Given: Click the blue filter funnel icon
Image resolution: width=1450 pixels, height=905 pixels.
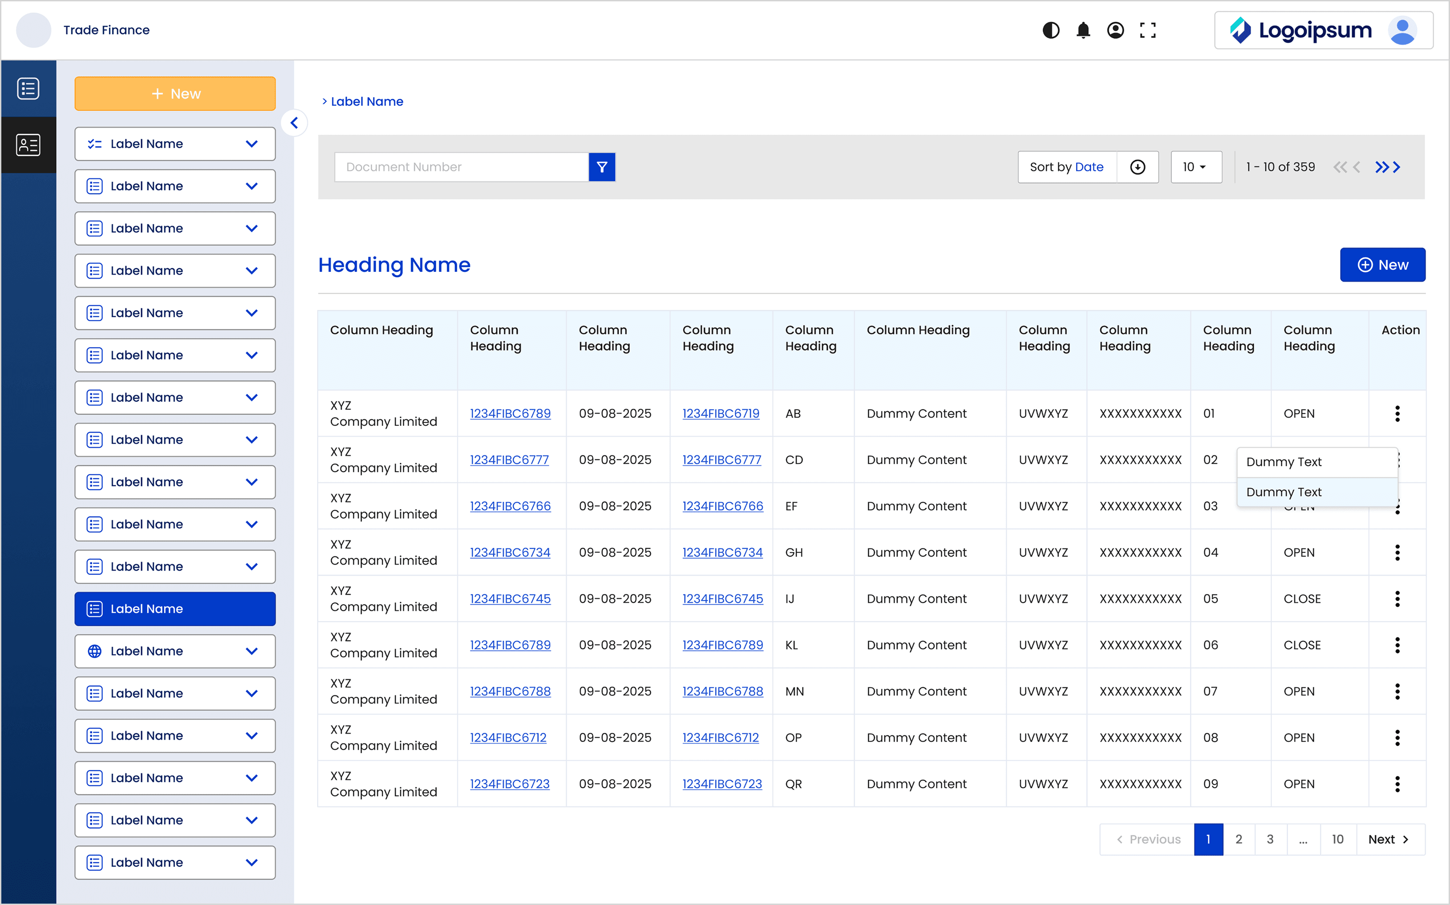Looking at the screenshot, I should pyautogui.click(x=602, y=167).
